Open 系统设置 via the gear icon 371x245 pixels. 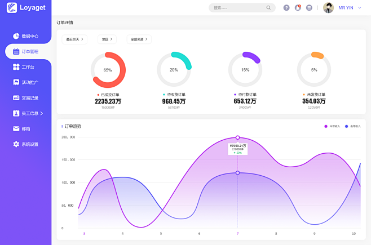pos(16,144)
